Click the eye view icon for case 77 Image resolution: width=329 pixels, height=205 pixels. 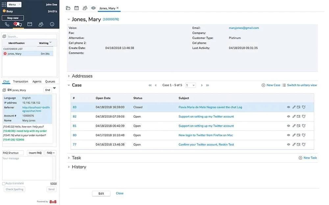click(289, 145)
